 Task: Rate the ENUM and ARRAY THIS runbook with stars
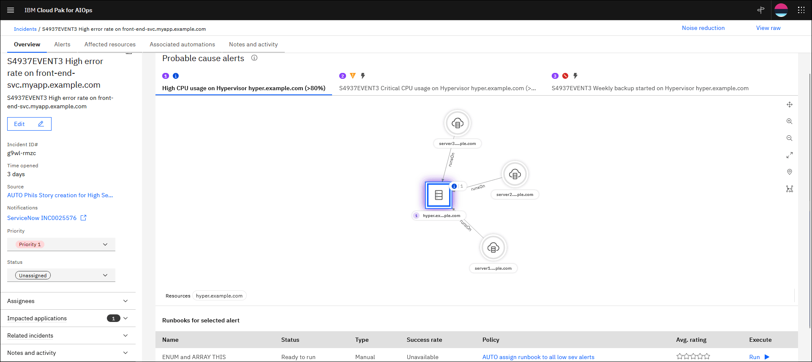click(693, 357)
